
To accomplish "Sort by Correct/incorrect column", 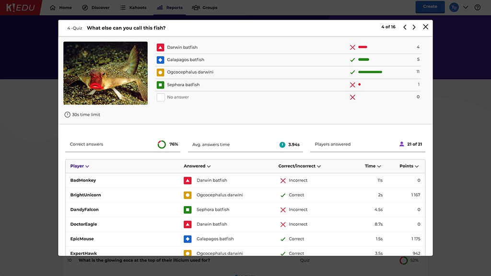I will click(299, 166).
